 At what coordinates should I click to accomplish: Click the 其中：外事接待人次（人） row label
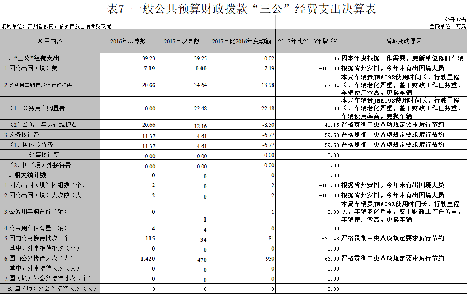[45, 269]
